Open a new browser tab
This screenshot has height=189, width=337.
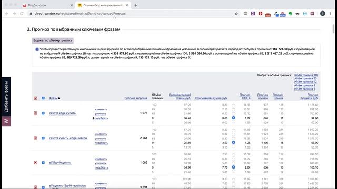136,5
